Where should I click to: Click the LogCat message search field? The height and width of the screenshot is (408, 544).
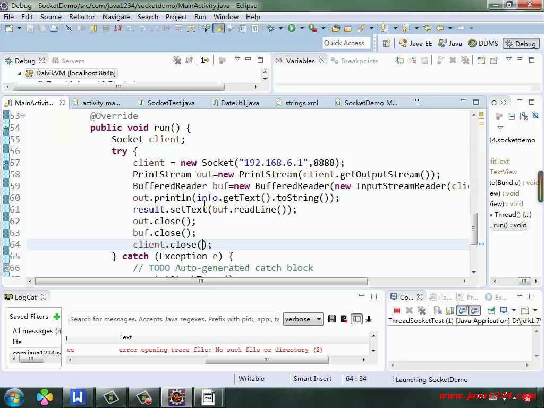pos(174,319)
